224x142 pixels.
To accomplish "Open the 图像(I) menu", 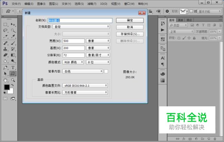I will pyautogui.click(x=41, y=4).
